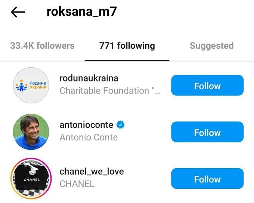Switch to the 33.4K followers tab

coord(42,46)
